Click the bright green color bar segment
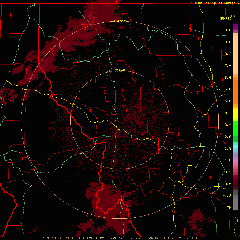240x240 pixels. [x=235, y=129]
